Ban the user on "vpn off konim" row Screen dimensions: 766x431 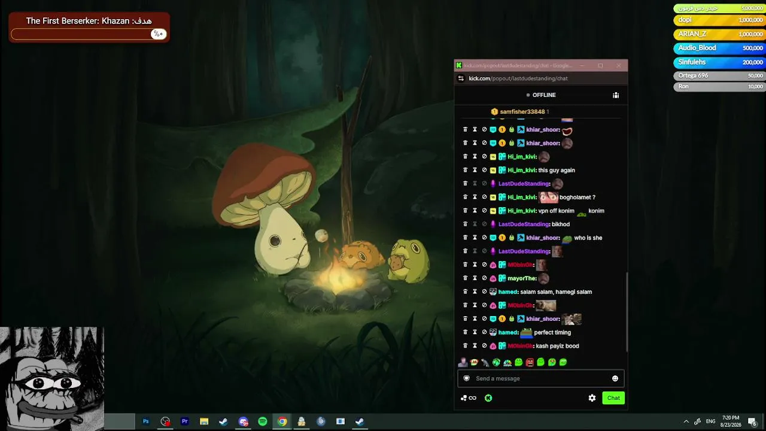click(485, 211)
